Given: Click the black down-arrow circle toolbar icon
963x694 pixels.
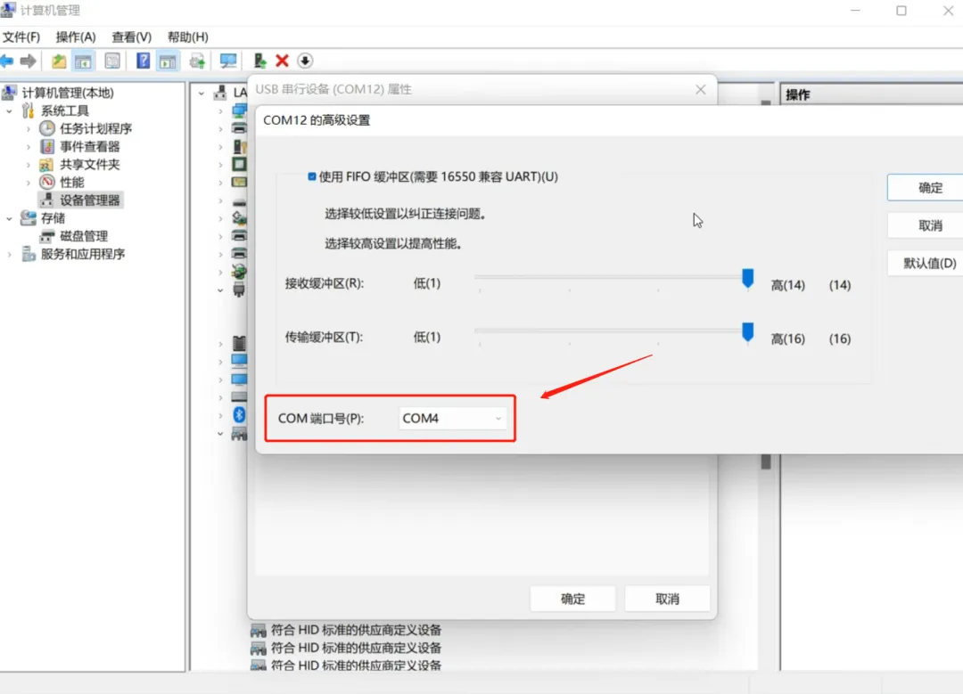Looking at the screenshot, I should point(305,61).
